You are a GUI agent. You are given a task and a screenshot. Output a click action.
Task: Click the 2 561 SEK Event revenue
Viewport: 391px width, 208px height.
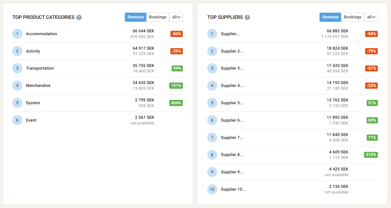point(144,117)
